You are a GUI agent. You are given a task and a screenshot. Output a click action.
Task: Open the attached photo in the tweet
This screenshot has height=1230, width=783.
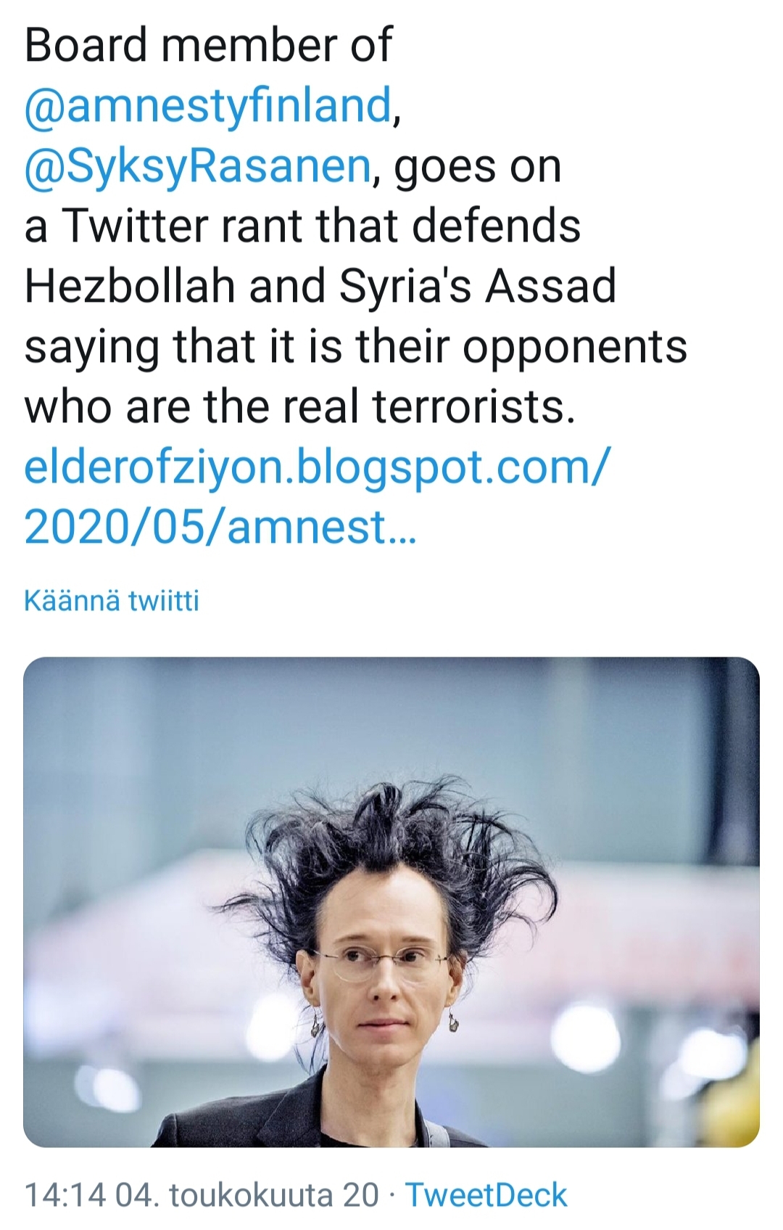click(391, 902)
